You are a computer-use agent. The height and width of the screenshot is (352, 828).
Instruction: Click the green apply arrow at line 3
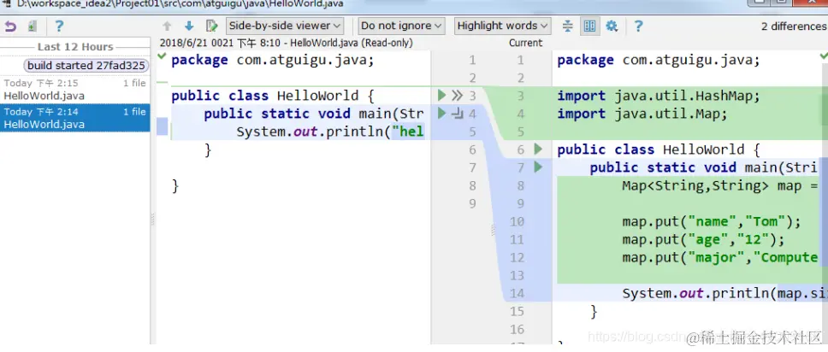[x=442, y=96]
